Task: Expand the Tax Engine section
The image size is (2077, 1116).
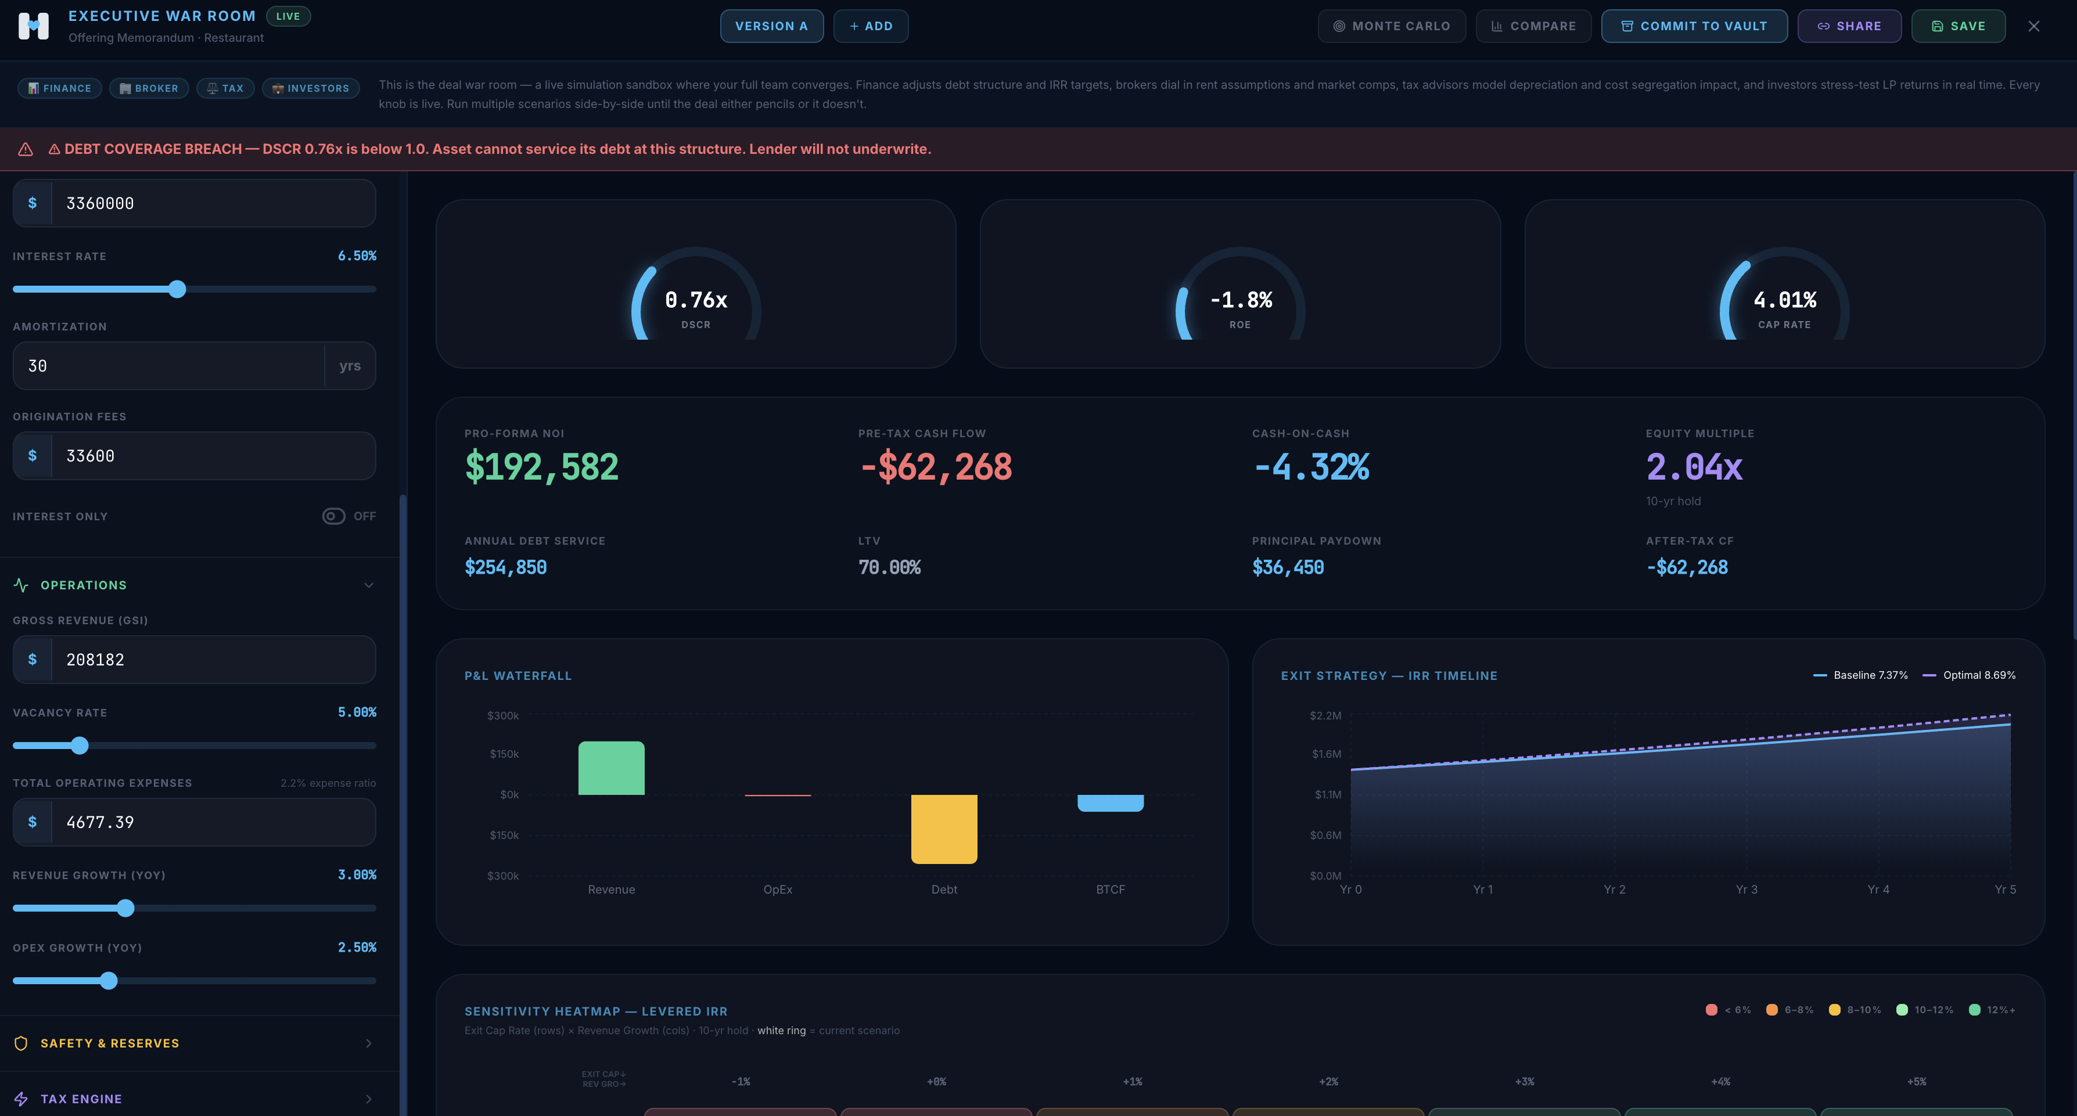Action: tap(368, 1099)
